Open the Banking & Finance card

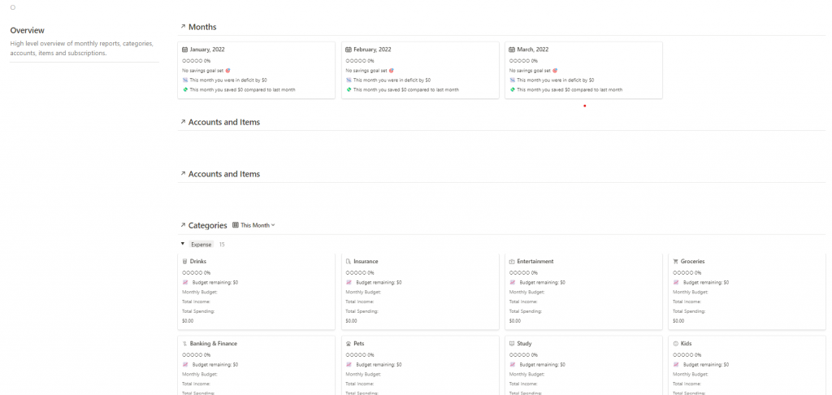point(214,344)
